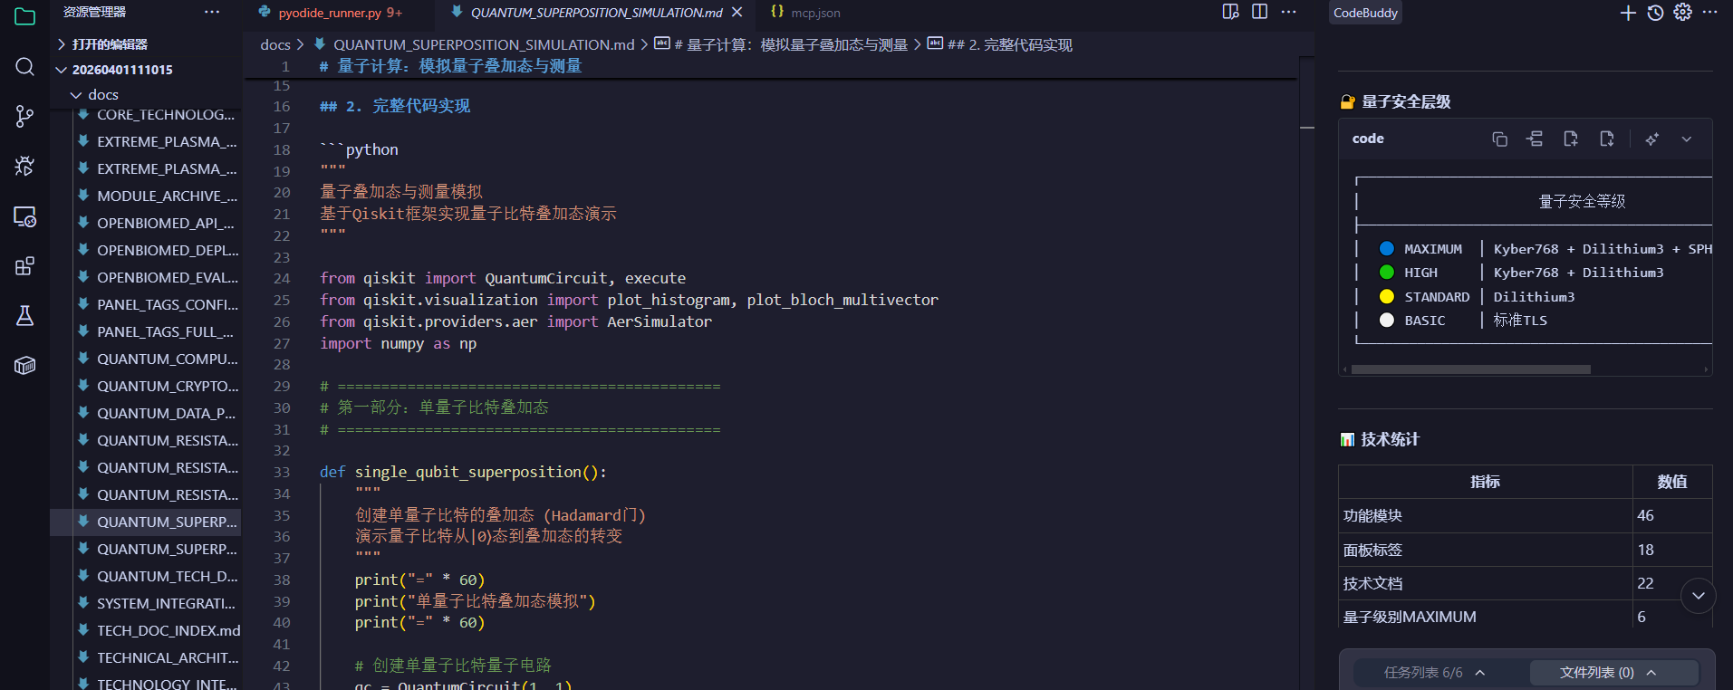Collapse the code block with chevron
Image resolution: width=1733 pixels, height=690 pixels.
(x=1687, y=139)
